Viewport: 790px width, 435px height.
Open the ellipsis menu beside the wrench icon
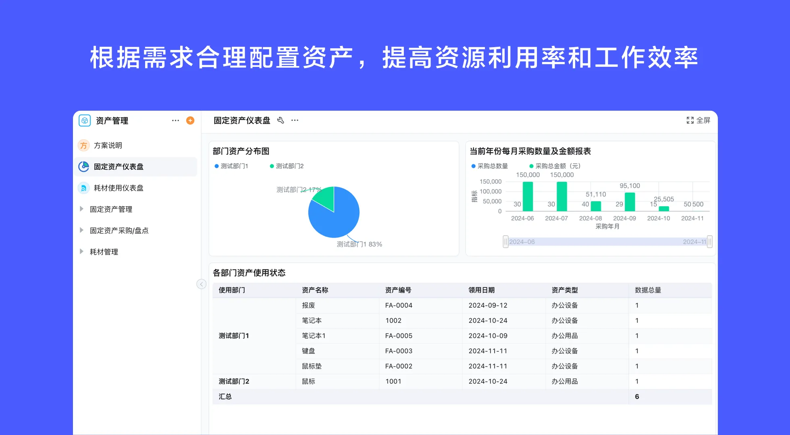[295, 120]
